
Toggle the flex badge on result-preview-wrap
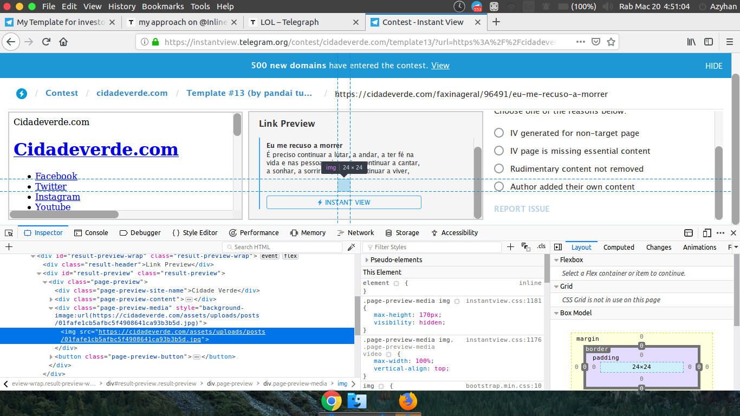point(290,256)
